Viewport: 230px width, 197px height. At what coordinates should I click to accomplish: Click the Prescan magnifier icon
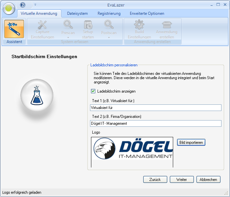click(x=68, y=25)
